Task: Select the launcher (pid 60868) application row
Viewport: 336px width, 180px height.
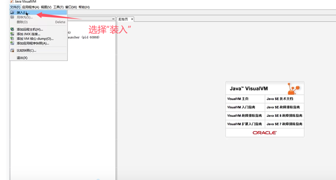Action: click(84, 37)
